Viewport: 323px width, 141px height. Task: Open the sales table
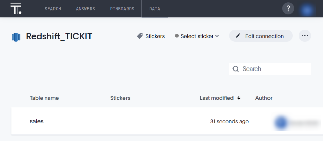tap(37, 121)
